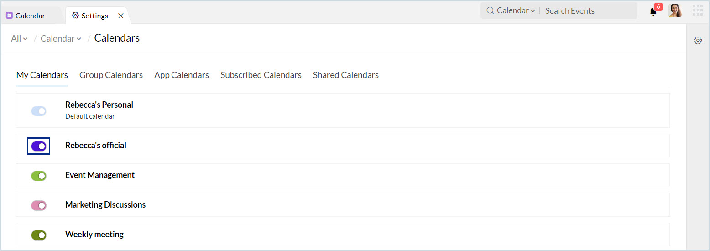Toggle the Rebecca's official calendar switch
The image size is (710, 251).
pos(39,146)
